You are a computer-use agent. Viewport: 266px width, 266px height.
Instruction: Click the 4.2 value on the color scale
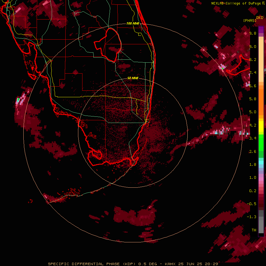click(253, 125)
